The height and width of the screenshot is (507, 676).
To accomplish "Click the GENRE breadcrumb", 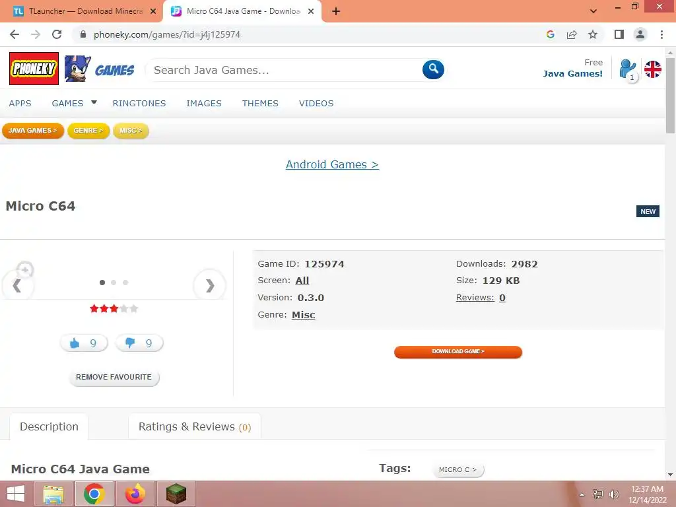I will [88, 131].
